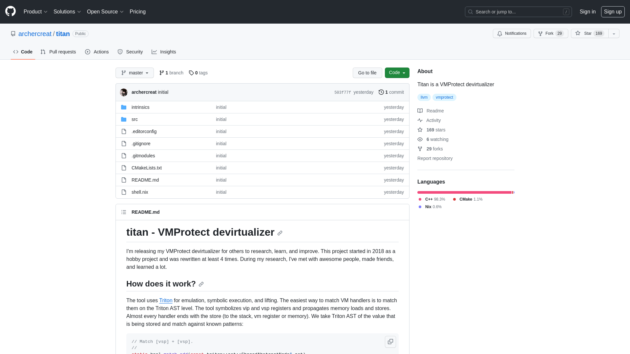Click the Sign up button
Viewport: 630px width, 354px height.
click(613, 12)
